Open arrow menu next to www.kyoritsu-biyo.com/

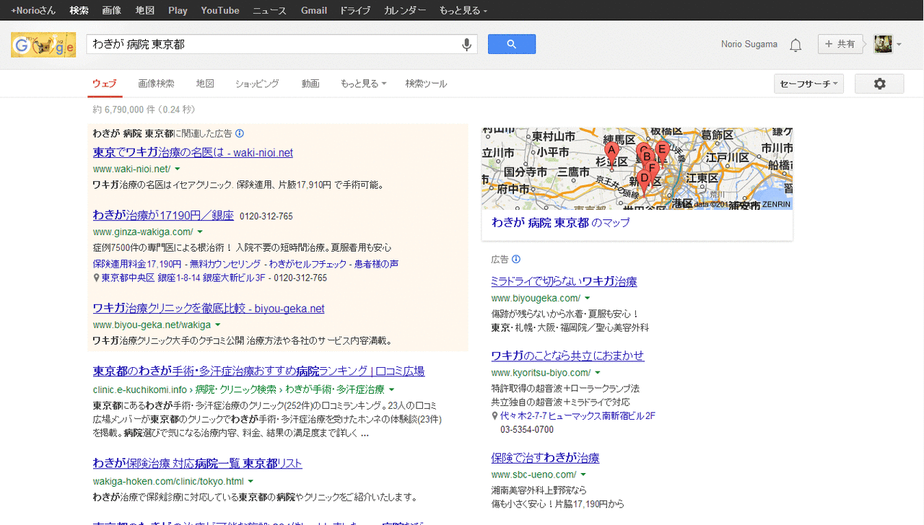[x=597, y=373]
